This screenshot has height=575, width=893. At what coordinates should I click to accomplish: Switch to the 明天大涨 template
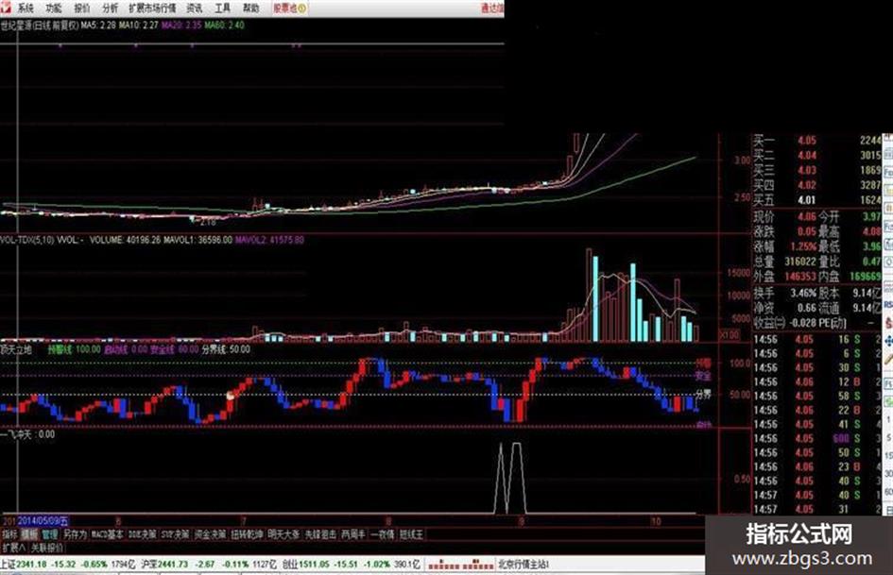coord(283,534)
